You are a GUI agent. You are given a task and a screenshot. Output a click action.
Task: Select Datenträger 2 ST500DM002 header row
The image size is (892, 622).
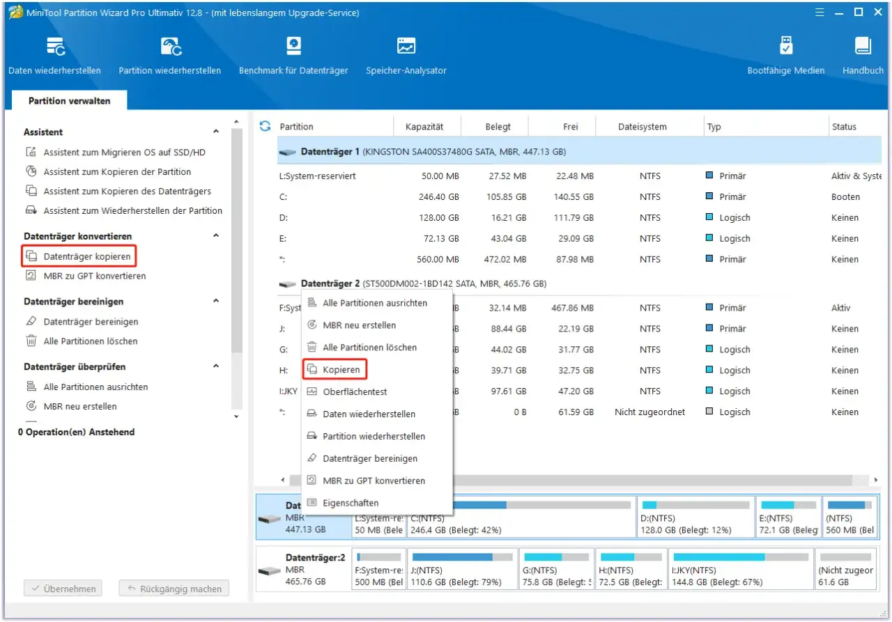578,283
